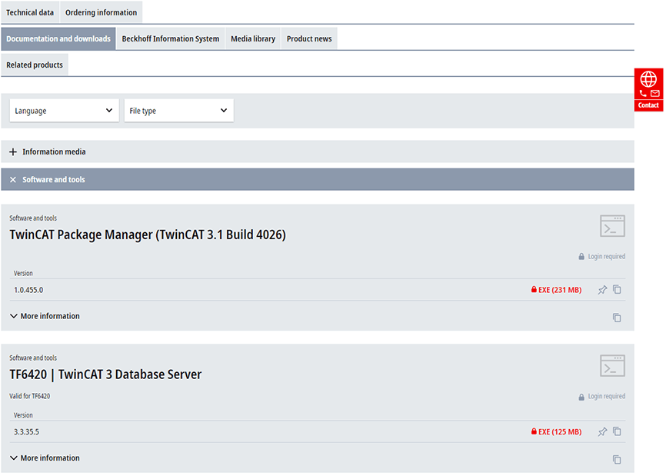Open Beckhoff Information System tab
This screenshot has height=476, width=666.
[170, 38]
